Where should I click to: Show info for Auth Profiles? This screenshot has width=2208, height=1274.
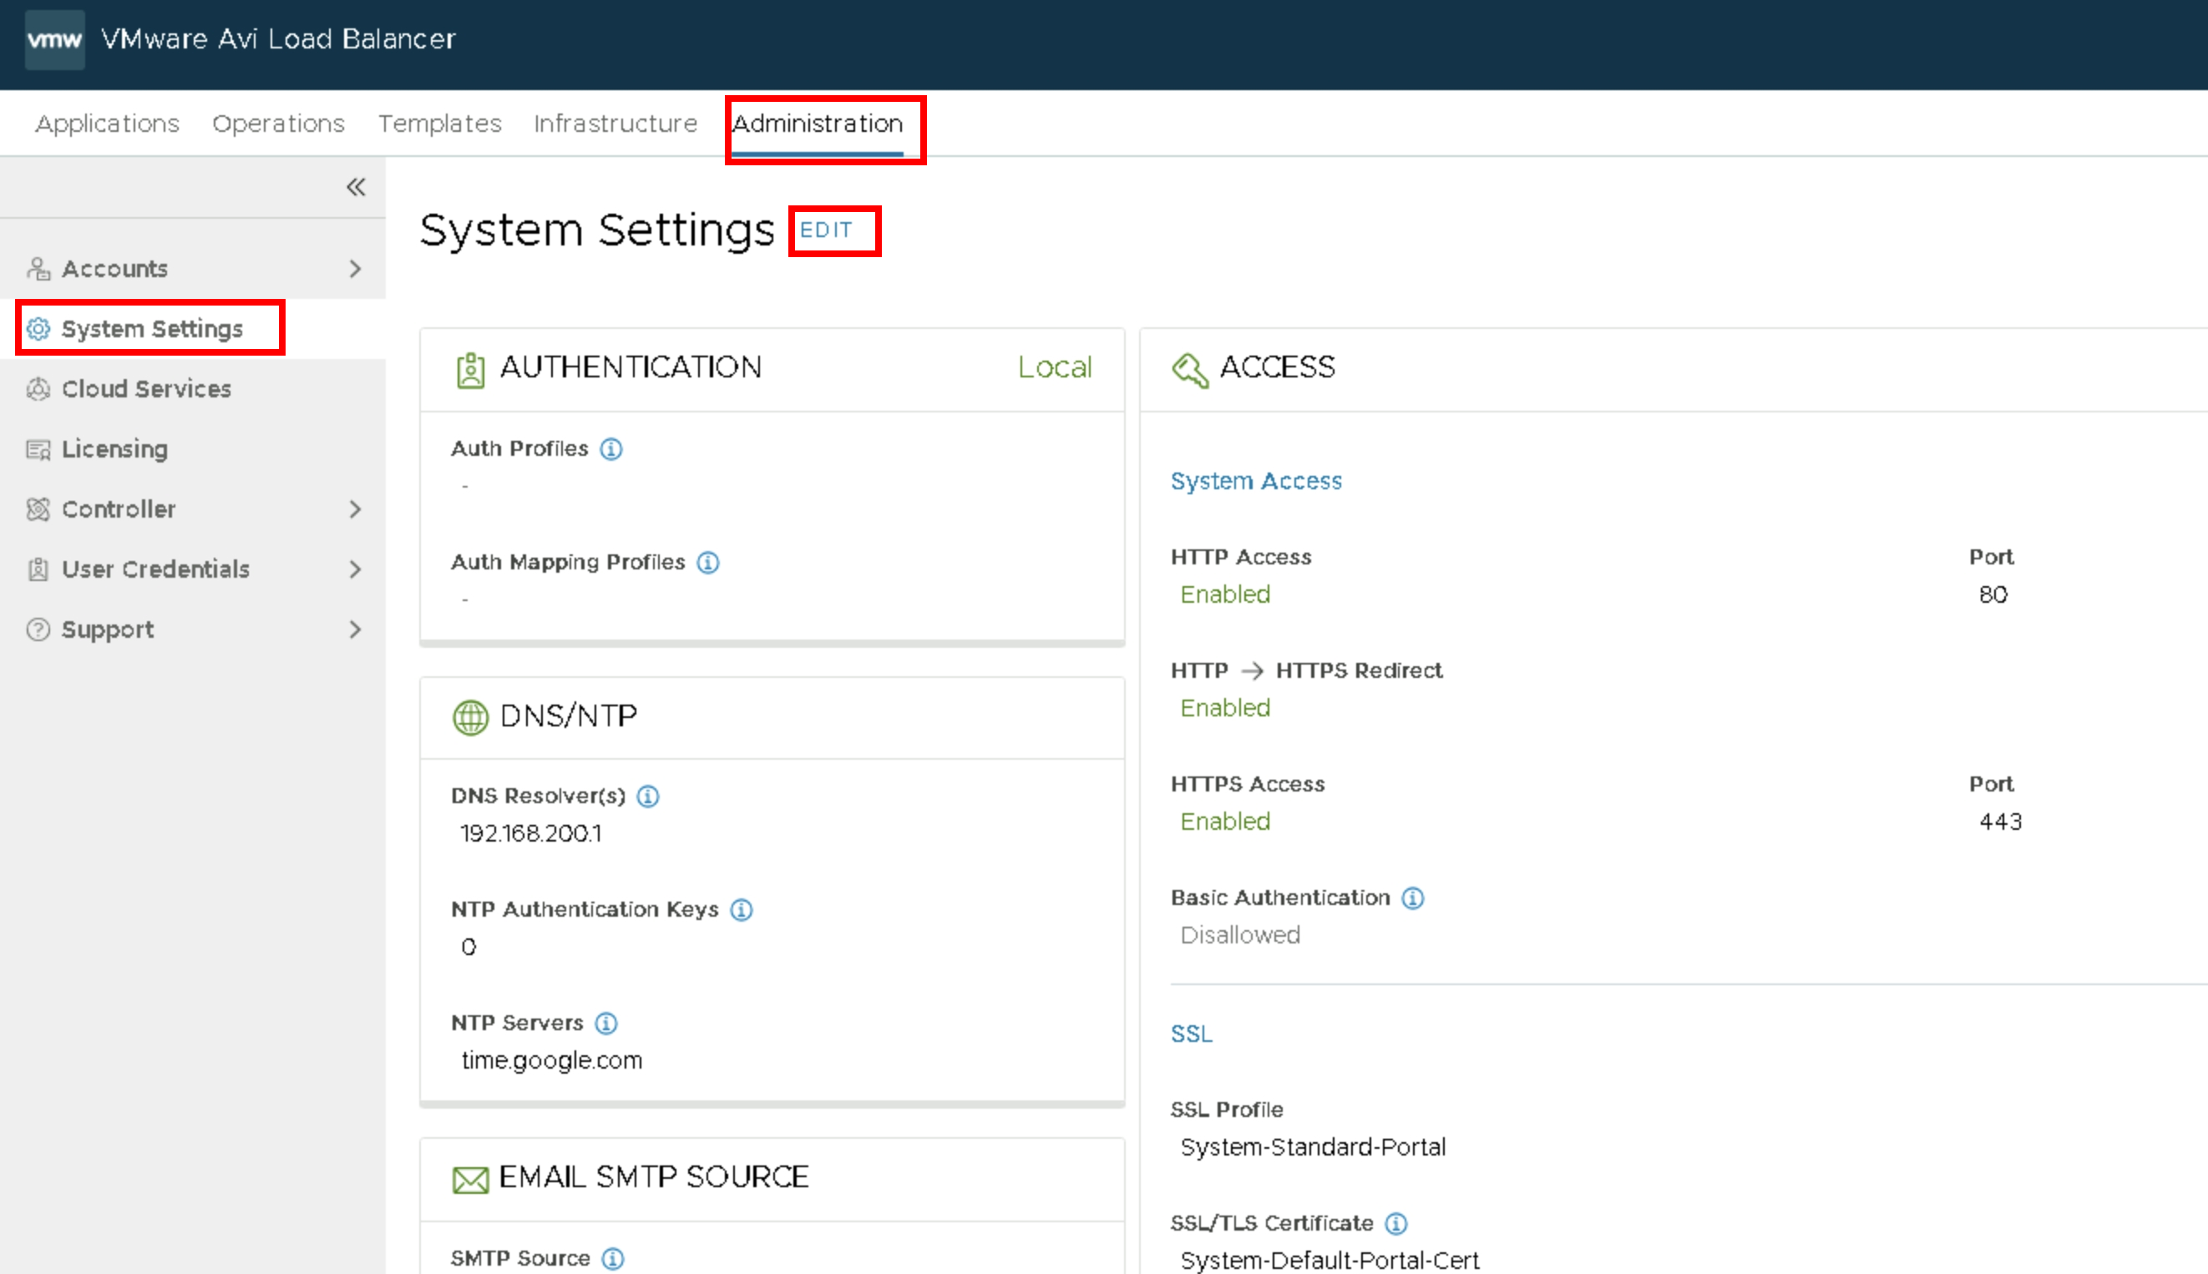click(x=610, y=449)
